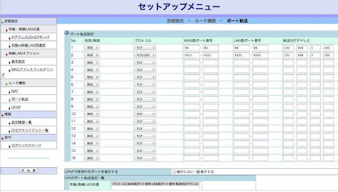Open NAT link in sidebar
338x192 pixels.
[15, 91]
